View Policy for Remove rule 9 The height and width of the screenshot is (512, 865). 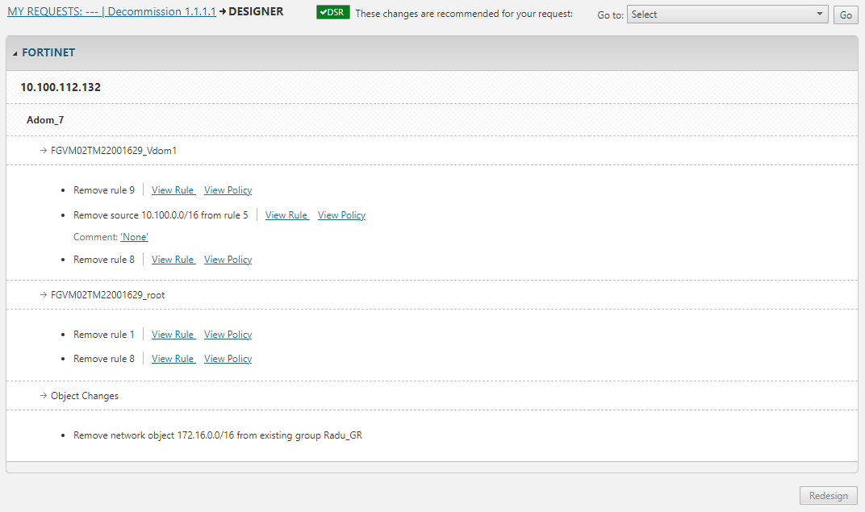[x=228, y=190]
